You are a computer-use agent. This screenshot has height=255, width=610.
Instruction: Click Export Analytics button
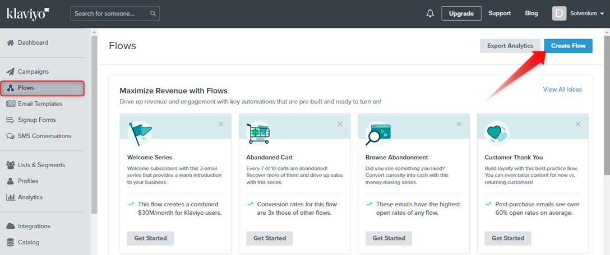point(510,46)
